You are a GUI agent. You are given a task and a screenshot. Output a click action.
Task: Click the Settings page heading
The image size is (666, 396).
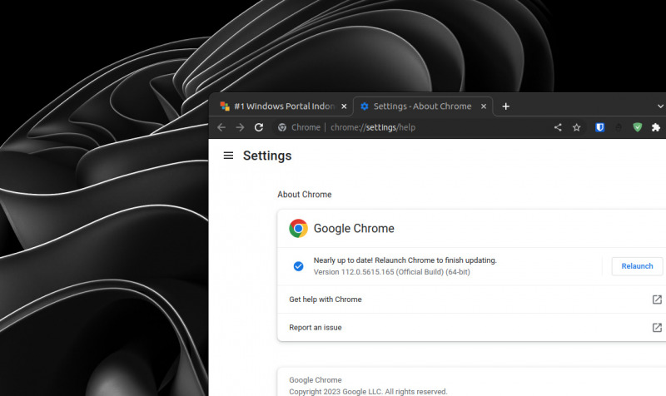[x=267, y=156]
